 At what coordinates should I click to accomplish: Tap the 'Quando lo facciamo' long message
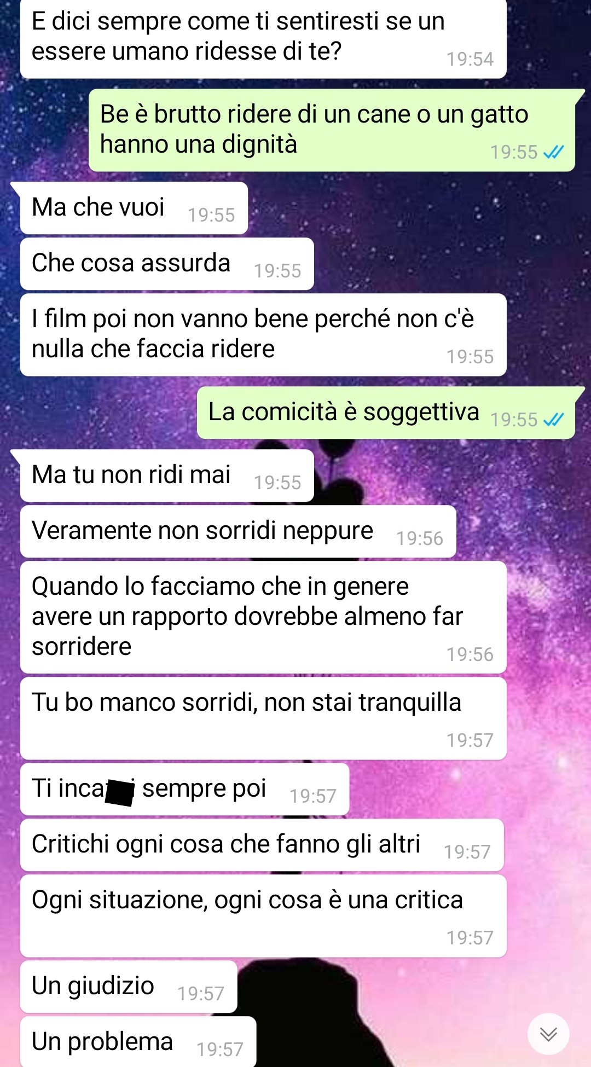pos(263,617)
